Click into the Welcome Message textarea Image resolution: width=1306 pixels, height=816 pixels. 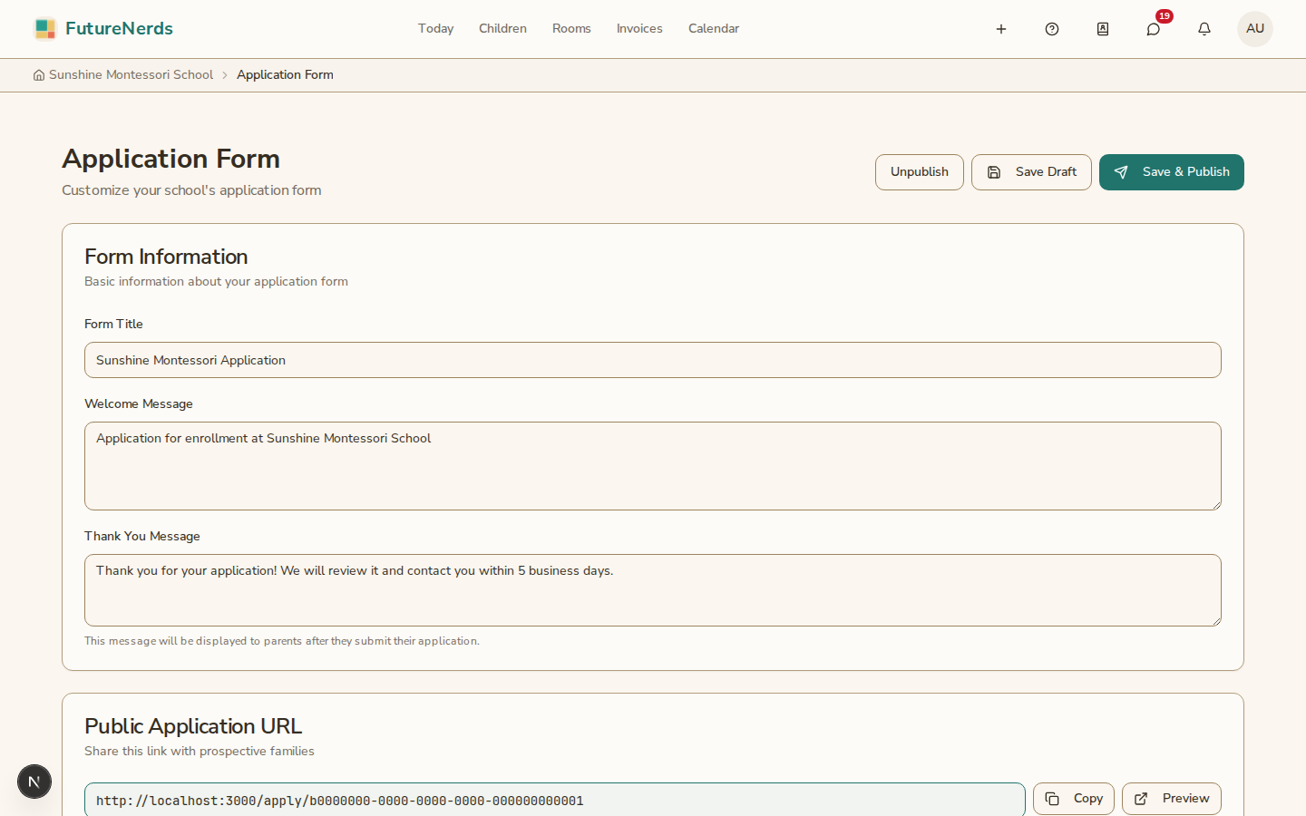pyautogui.click(x=653, y=466)
